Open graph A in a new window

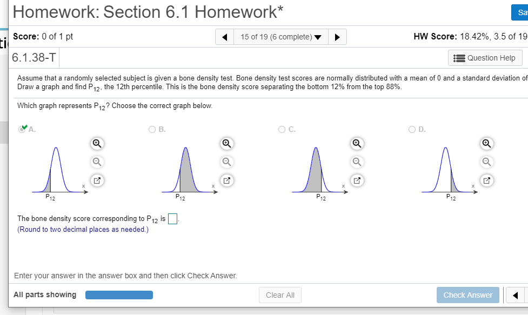click(97, 180)
